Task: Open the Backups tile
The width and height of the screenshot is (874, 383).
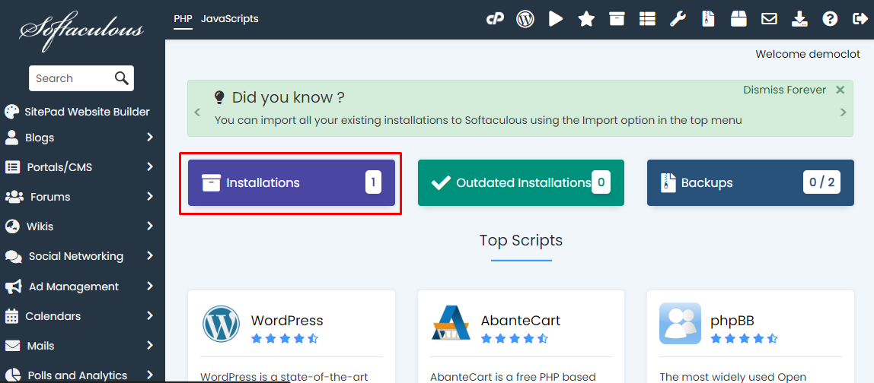Action: tap(750, 182)
